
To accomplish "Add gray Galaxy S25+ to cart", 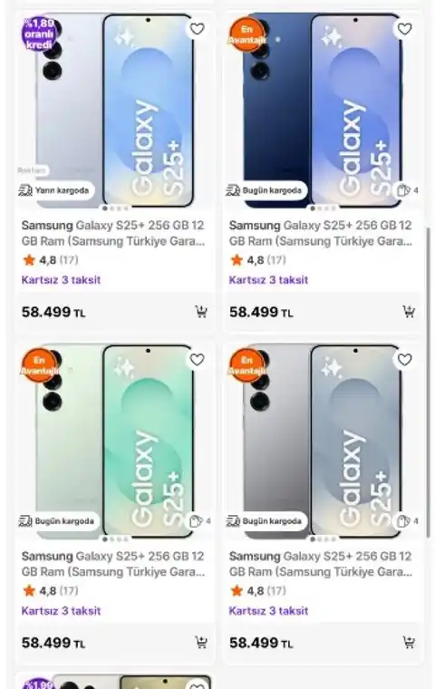I will [409, 643].
